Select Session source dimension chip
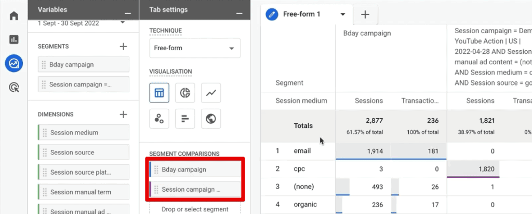 pyautogui.click(x=84, y=152)
